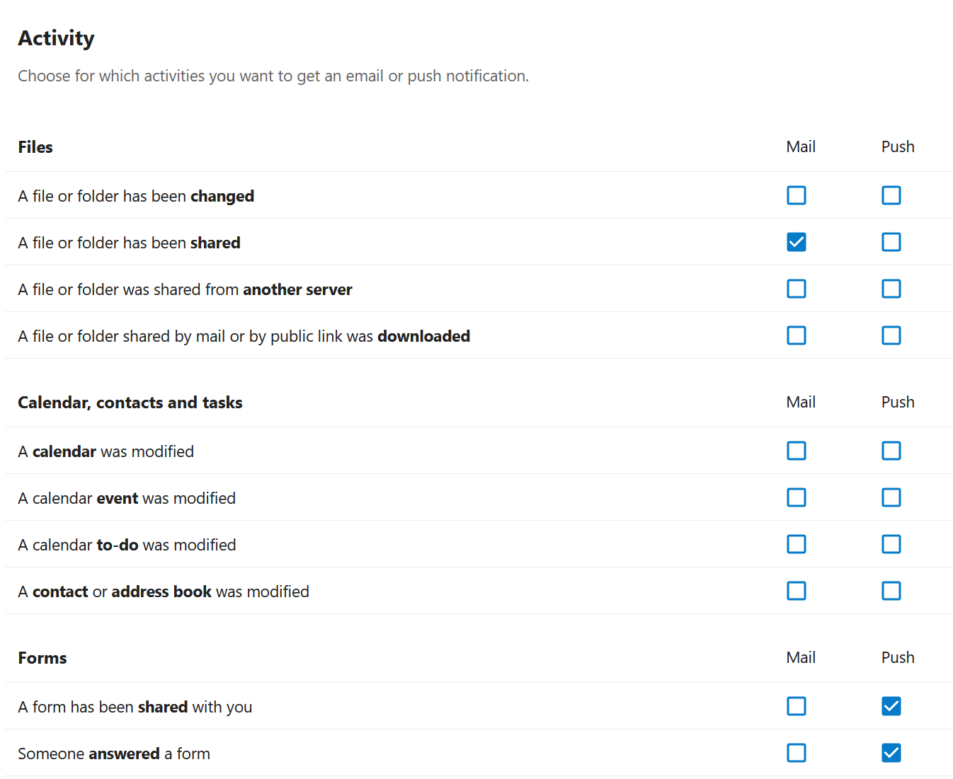Enable Mail for public link downloaded

tap(797, 335)
